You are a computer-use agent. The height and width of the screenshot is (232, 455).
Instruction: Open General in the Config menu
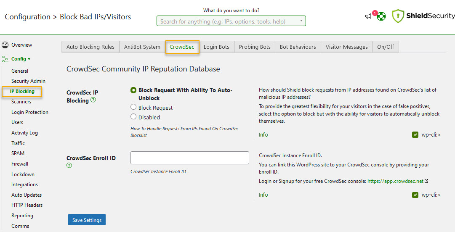20,71
